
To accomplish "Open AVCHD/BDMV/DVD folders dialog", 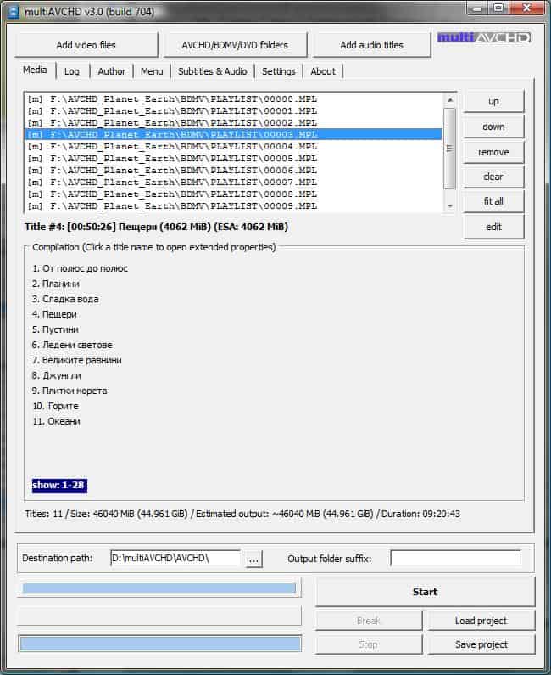I will pyautogui.click(x=235, y=45).
